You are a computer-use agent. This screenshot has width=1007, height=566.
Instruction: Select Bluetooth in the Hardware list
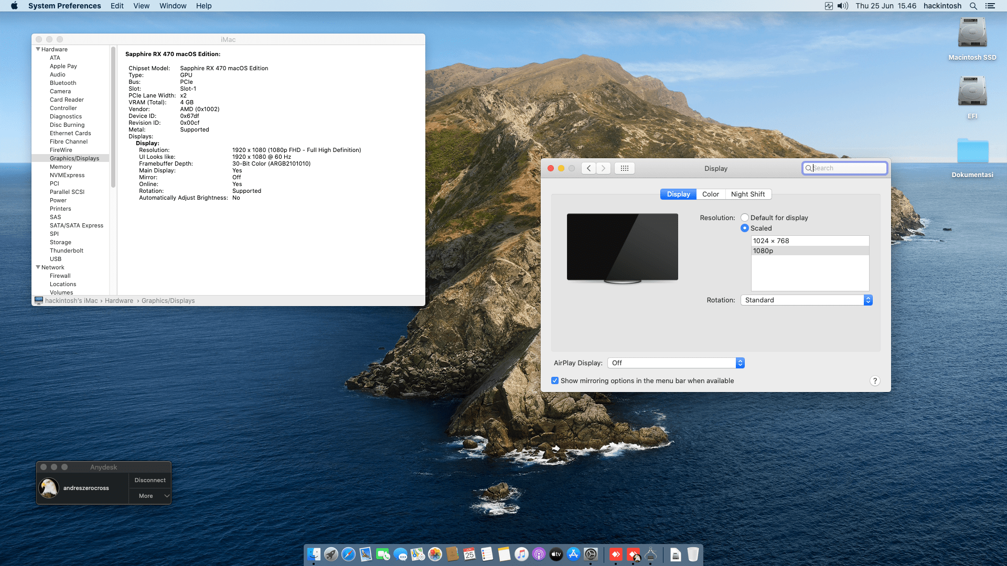63,83
